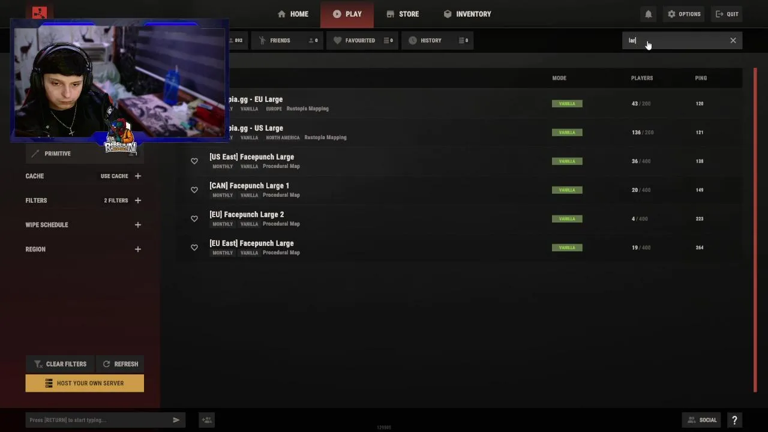Click the chat message input field
This screenshot has height=432, width=768.
coord(97,420)
